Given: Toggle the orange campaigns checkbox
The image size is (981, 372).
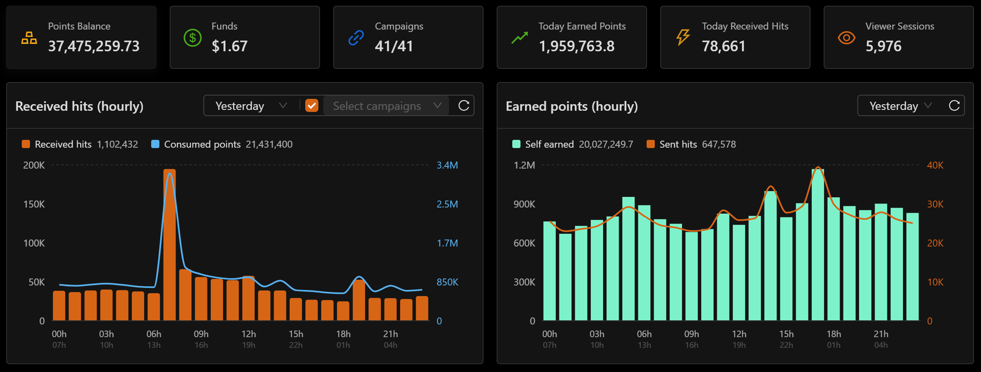Looking at the screenshot, I should click(312, 106).
